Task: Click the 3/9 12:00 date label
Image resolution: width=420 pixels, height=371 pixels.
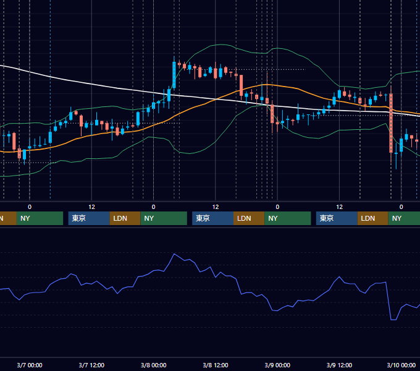Action: pyautogui.click(x=339, y=365)
